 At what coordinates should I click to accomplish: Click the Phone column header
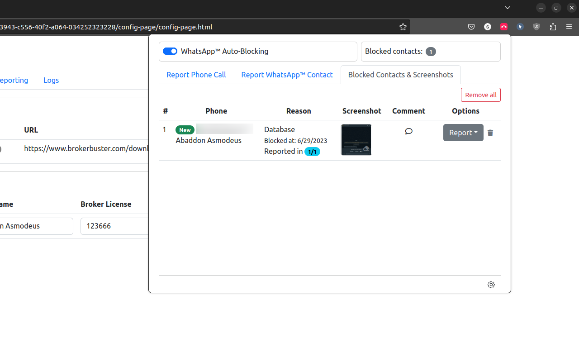216,111
